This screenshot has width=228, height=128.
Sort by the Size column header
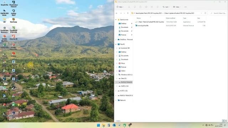coord(199,18)
